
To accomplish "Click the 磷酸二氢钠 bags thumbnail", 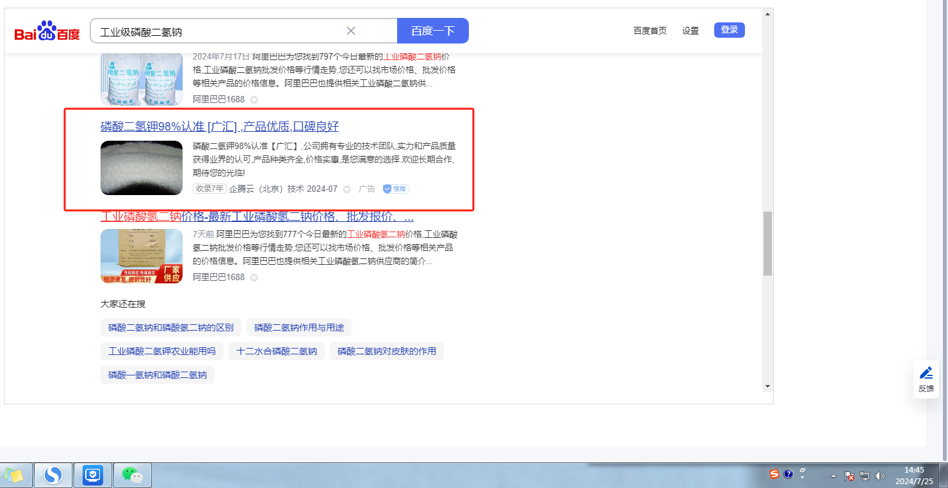I will click(x=142, y=79).
